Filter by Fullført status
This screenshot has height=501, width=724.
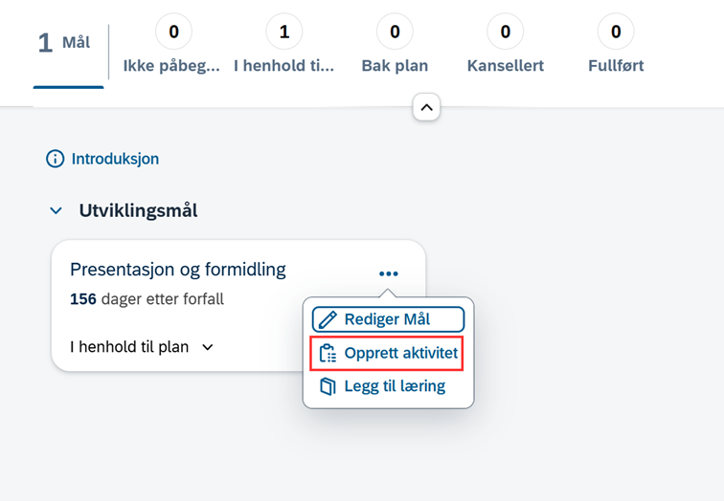click(x=616, y=45)
